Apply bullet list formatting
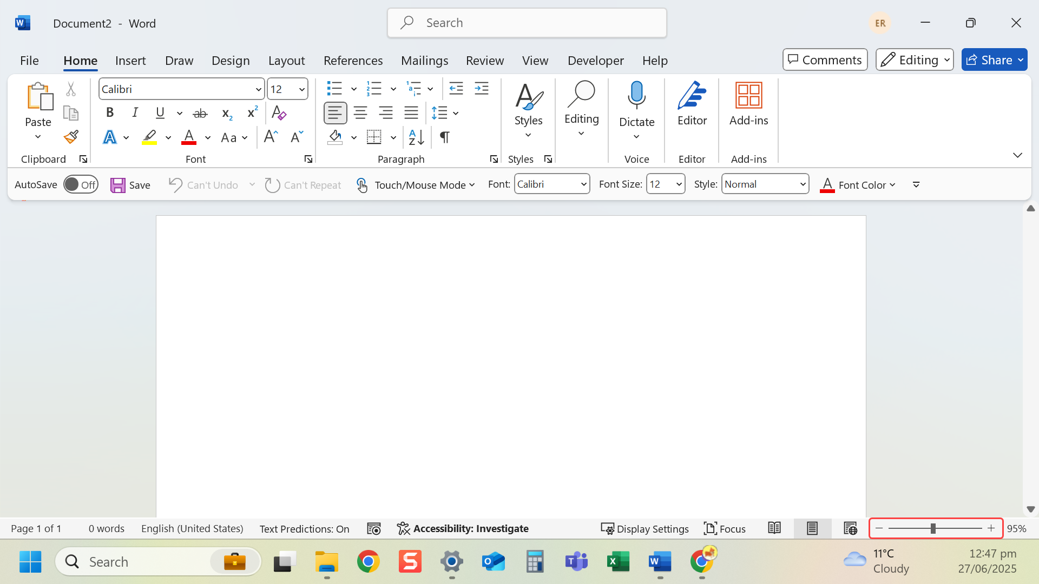This screenshot has height=584, width=1039. 334,88
